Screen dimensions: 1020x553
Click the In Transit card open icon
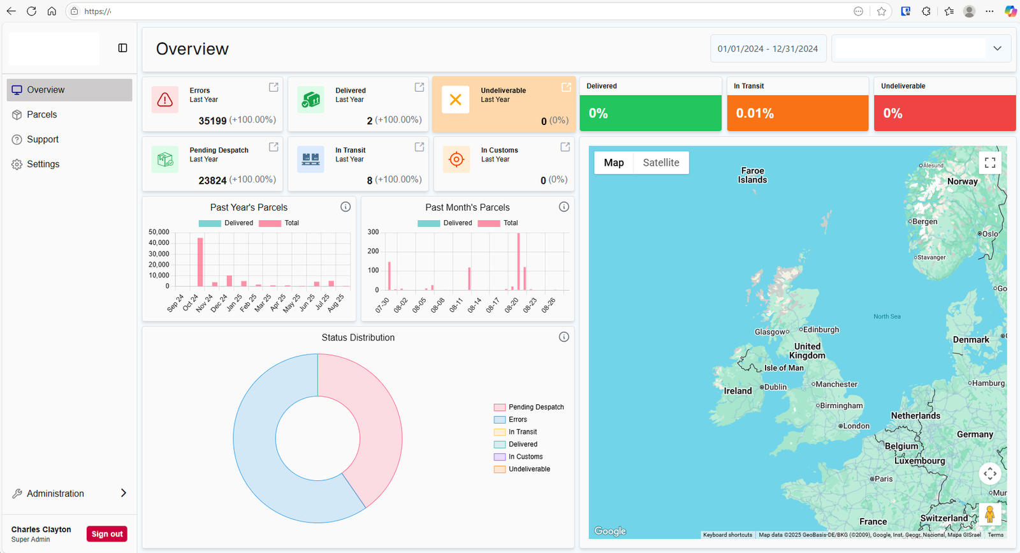tap(419, 147)
